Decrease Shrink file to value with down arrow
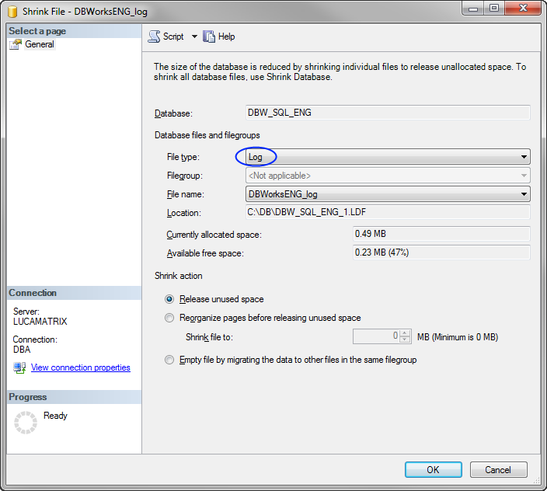 [x=405, y=340]
